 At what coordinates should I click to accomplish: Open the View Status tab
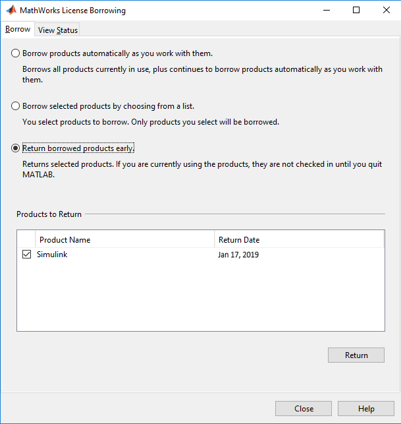click(x=58, y=30)
